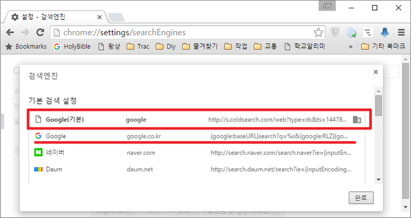The image size is (411, 218).
Task: Open the 학교알리미 bookmark
Action: (x=305, y=47)
